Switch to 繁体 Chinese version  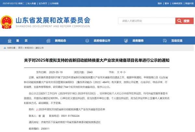pos(167,4)
